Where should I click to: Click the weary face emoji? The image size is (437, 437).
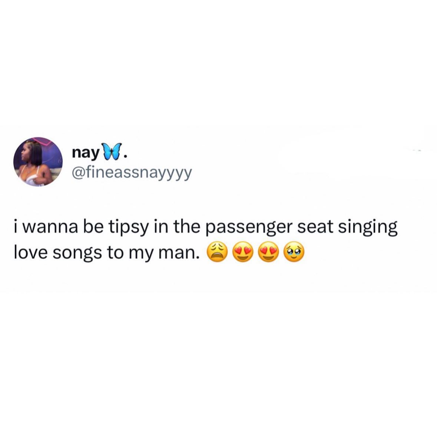point(217,252)
